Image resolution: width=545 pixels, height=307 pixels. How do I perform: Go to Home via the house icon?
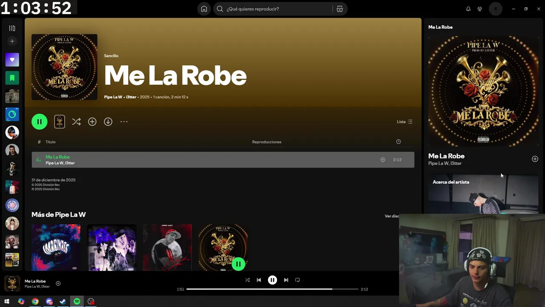tap(204, 9)
